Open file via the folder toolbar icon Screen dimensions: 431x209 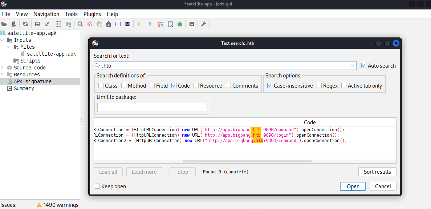(x=4, y=24)
